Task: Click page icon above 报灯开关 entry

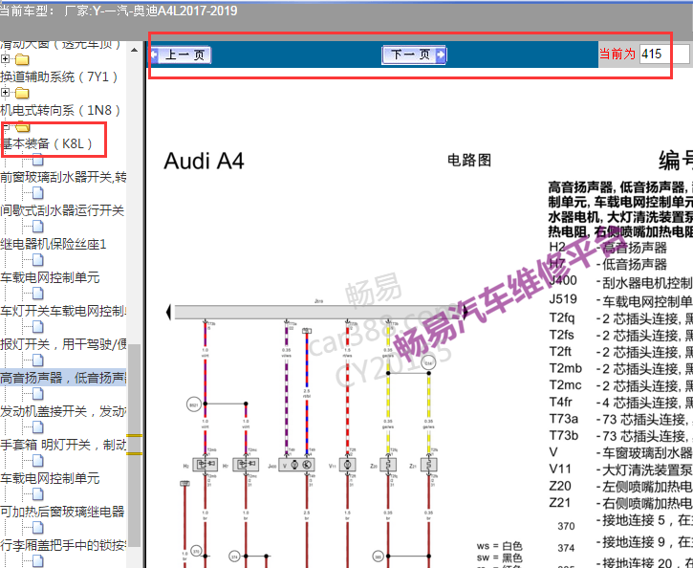Action: 38,327
